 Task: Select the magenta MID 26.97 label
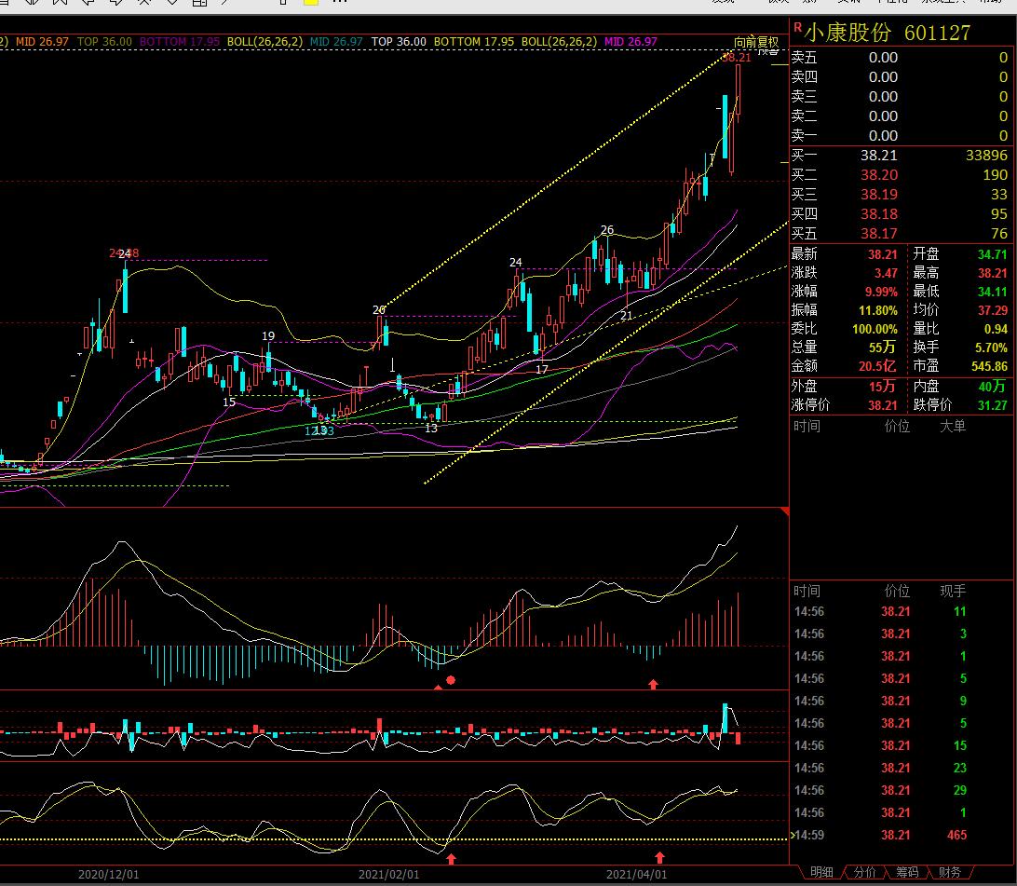point(631,42)
